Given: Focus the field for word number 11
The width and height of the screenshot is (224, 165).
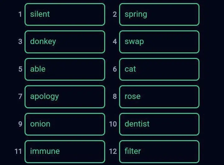Looking at the screenshot, I should tap(65, 152).
